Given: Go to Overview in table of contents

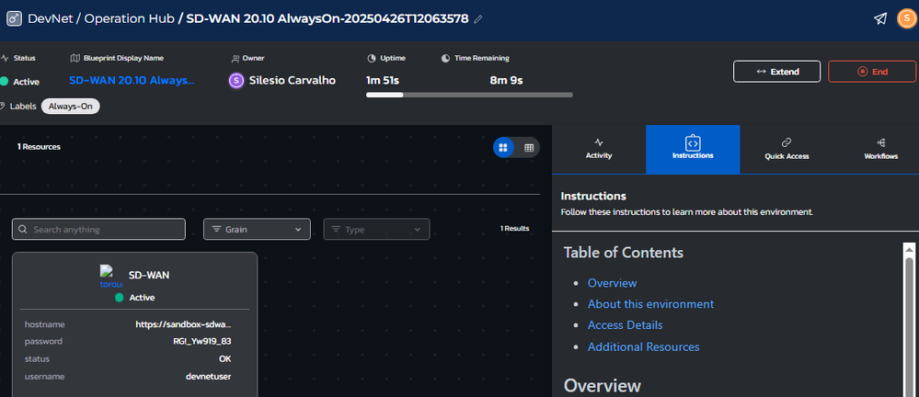Looking at the screenshot, I should coord(612,283).
